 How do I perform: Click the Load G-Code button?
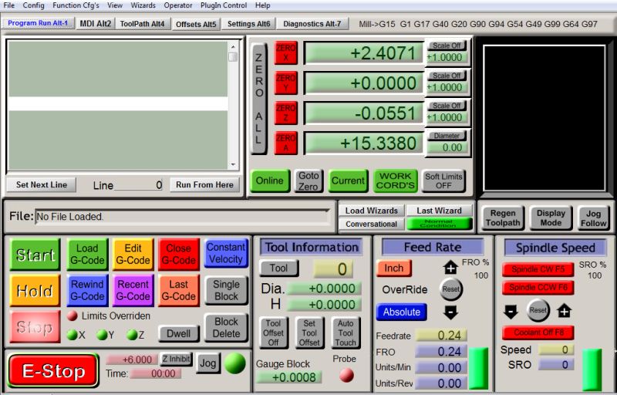click(87, 255)
